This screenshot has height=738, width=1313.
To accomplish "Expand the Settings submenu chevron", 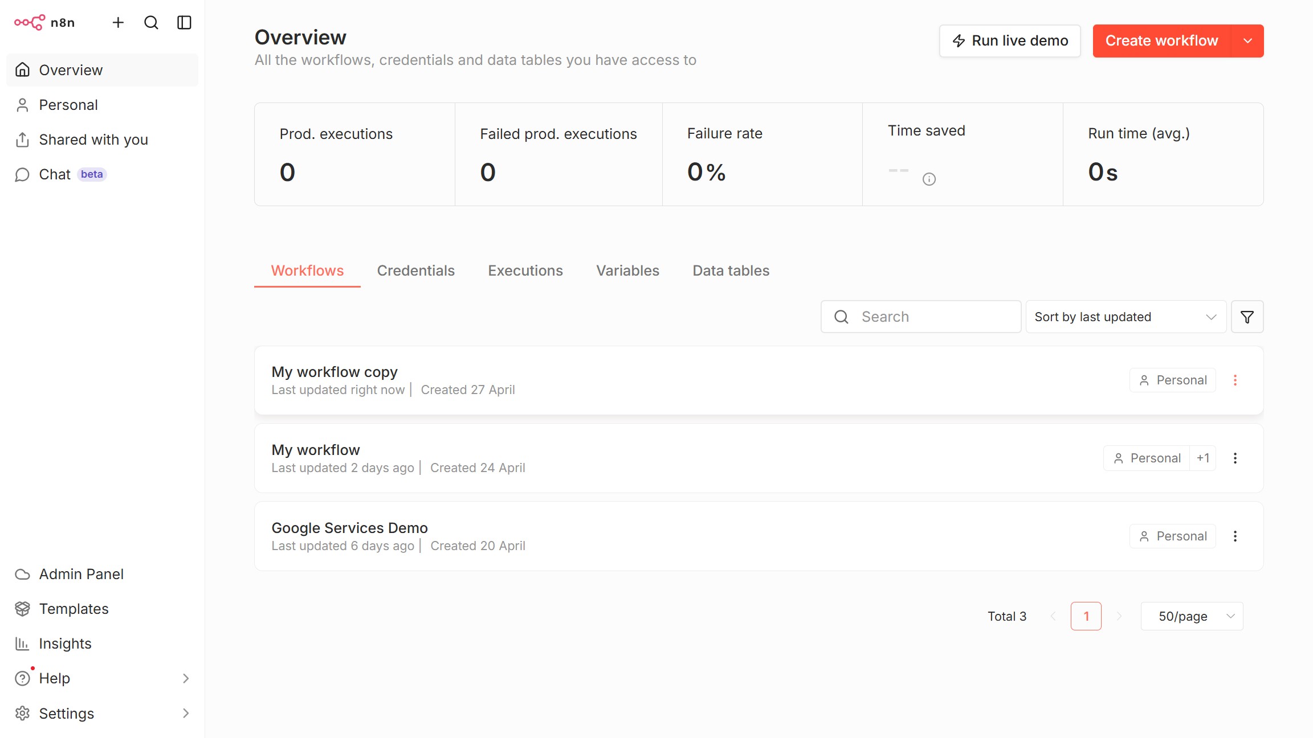I will [186, 713].
